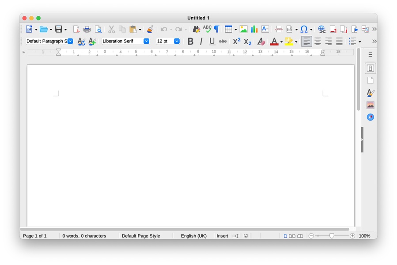Open the sidebar Navigator compass icon

pyautogui.click(x=370, y=117)
